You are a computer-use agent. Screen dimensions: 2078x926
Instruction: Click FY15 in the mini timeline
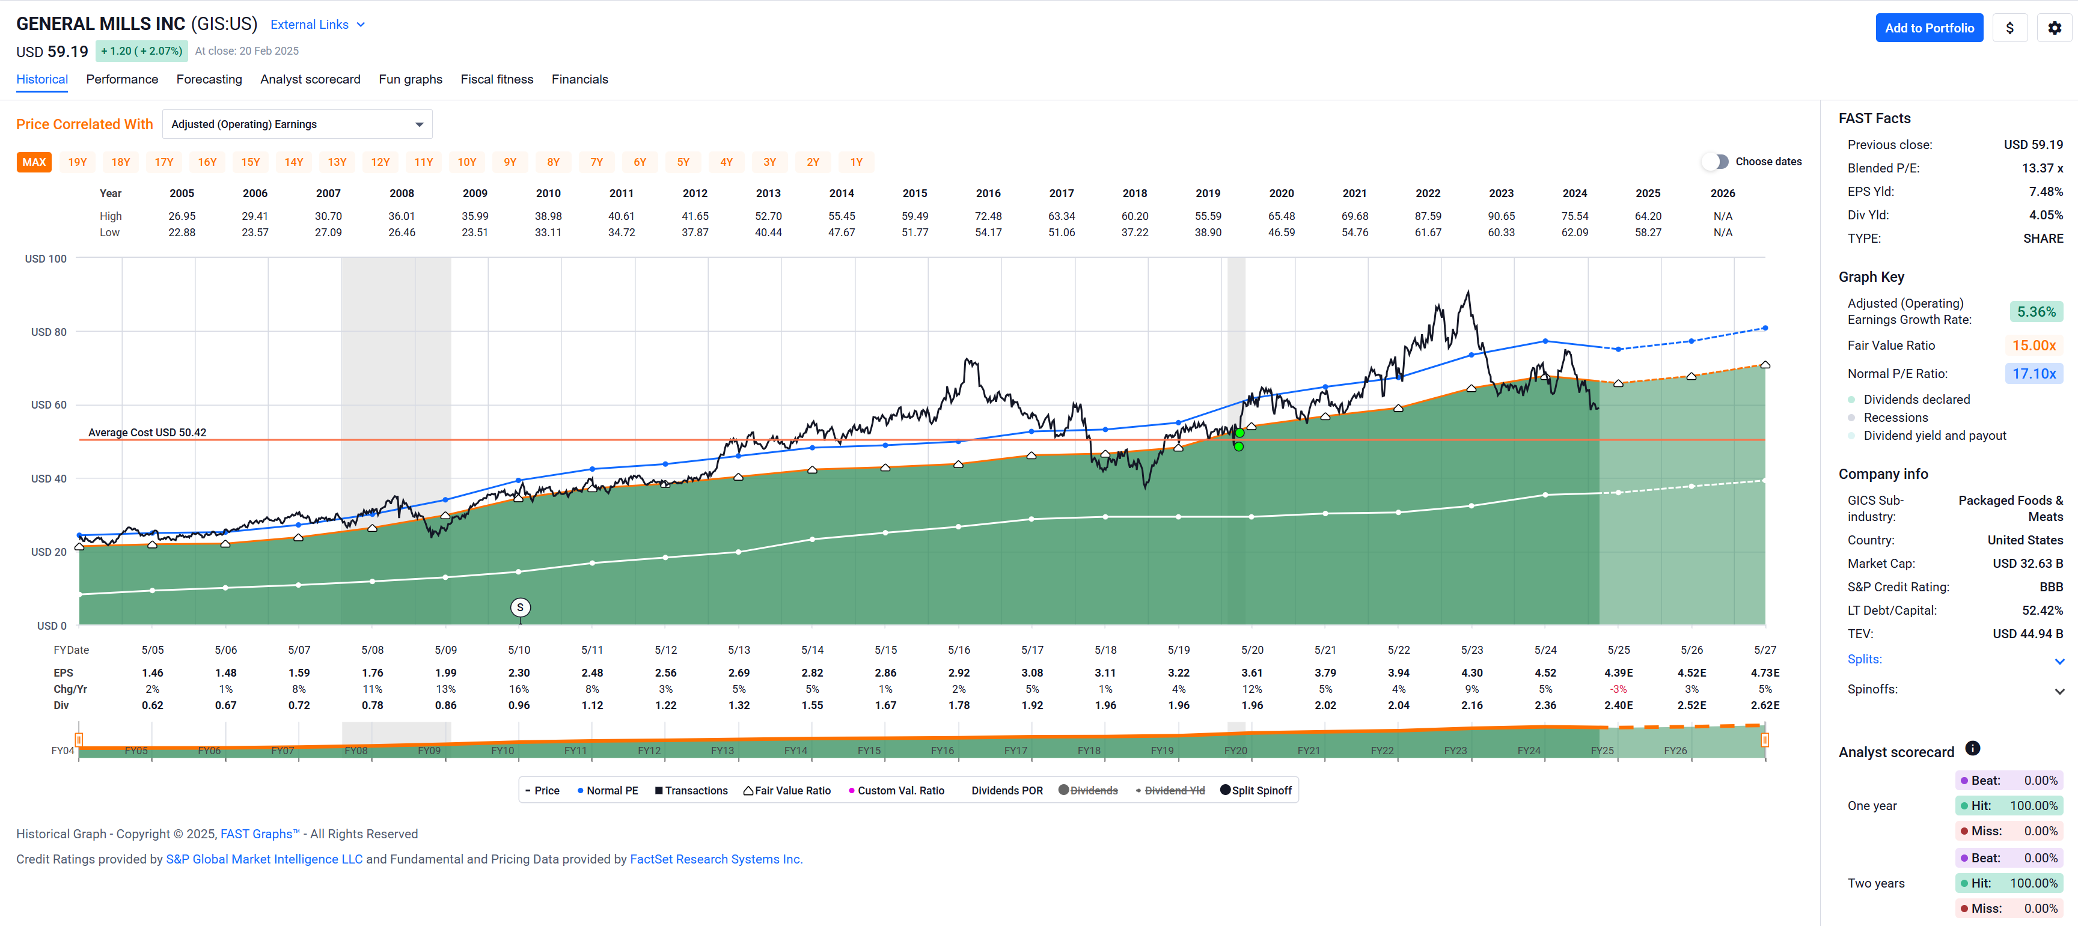[x=869, y=751]
